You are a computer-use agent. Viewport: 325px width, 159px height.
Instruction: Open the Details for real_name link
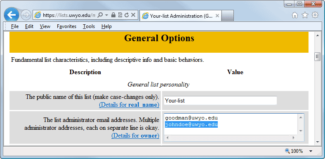(129, 105)
